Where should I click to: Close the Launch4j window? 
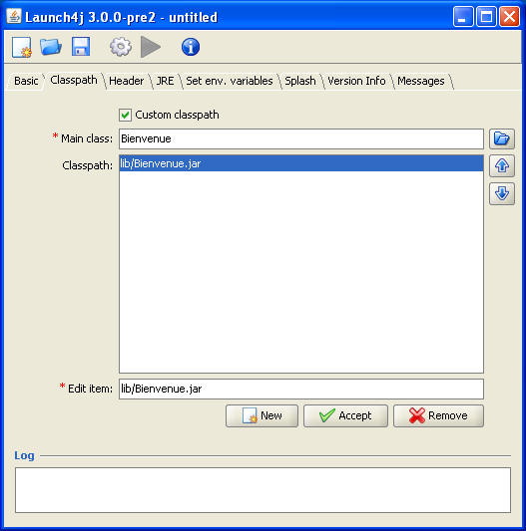(509, 16)
